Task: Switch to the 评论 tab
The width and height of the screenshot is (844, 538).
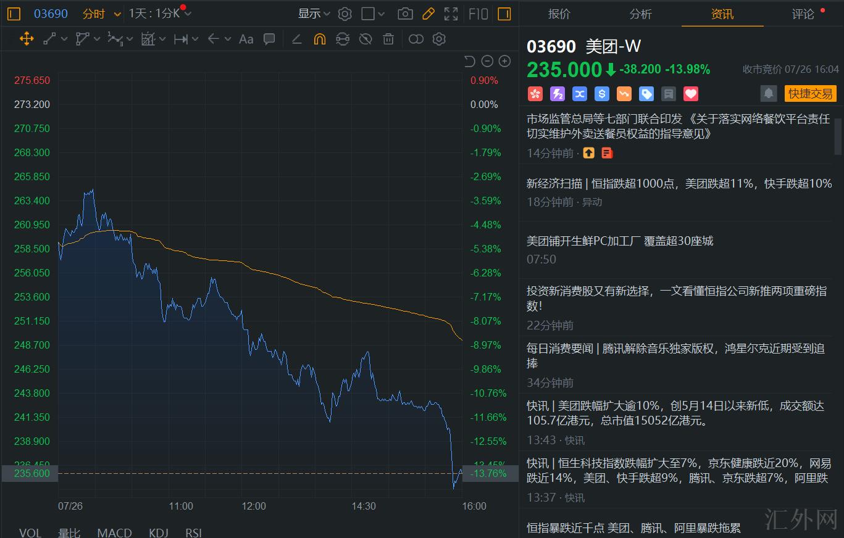Action: [x=803, y=14]
